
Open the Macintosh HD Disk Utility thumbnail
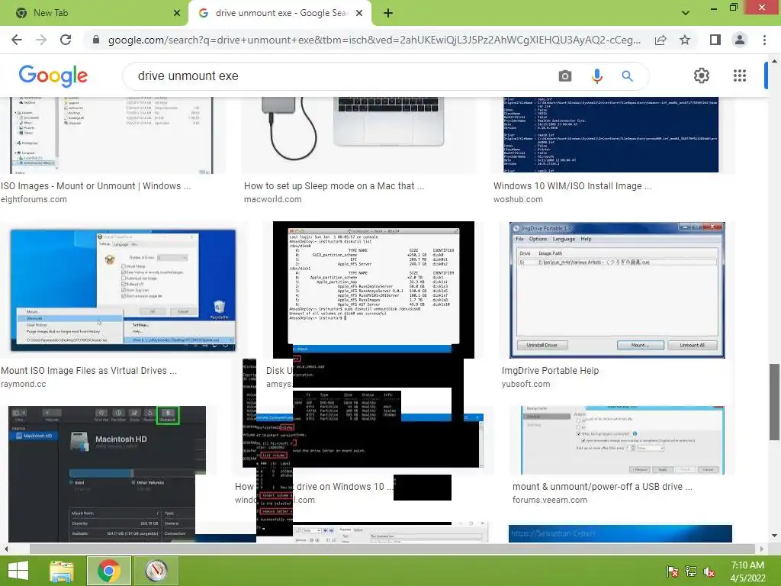(107, 474)
